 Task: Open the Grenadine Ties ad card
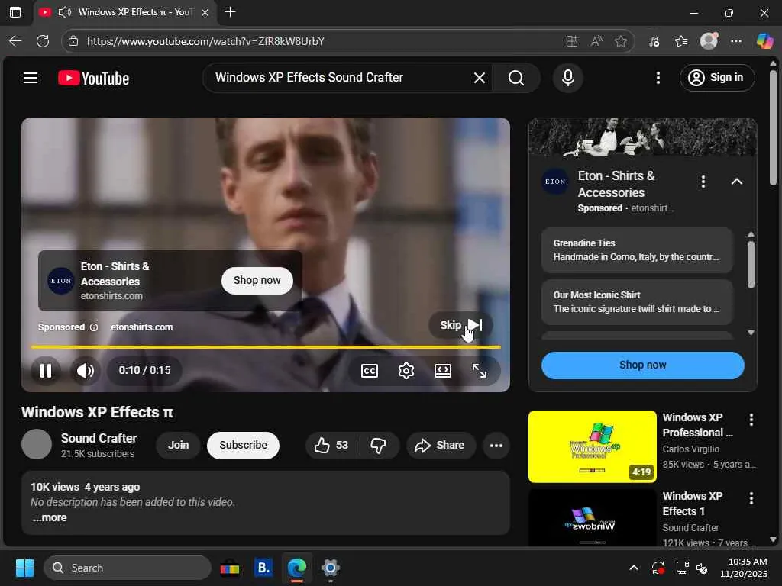coord(637,250)
